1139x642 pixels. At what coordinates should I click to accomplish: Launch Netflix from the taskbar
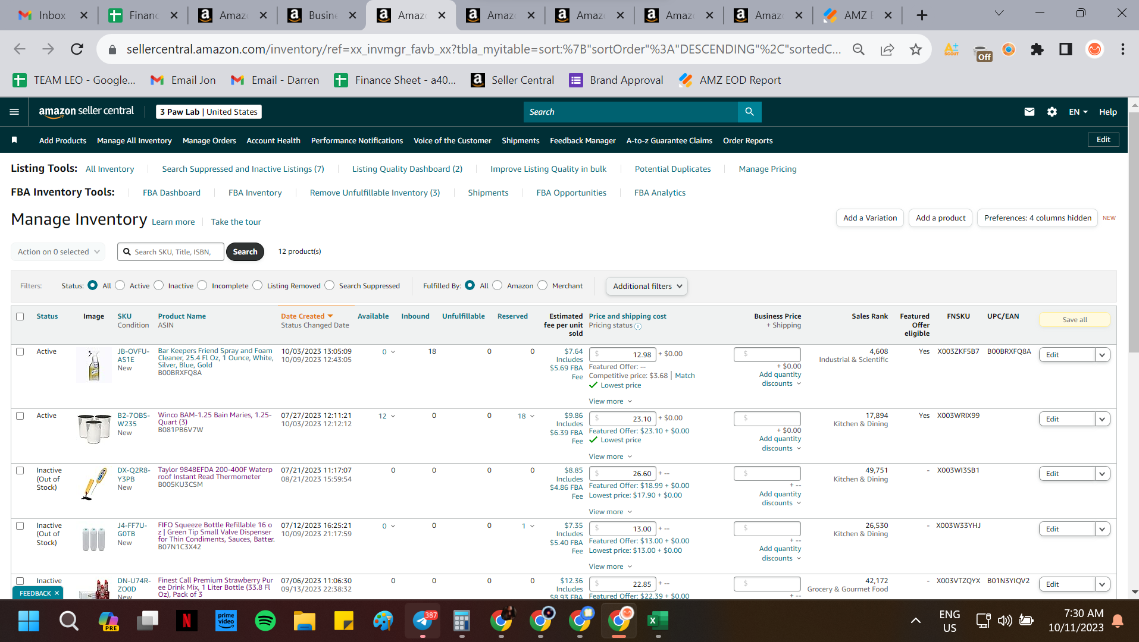click(186, 621)
